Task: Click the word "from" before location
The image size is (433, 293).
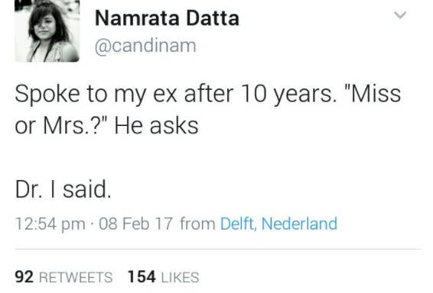Action: point(197,224)
